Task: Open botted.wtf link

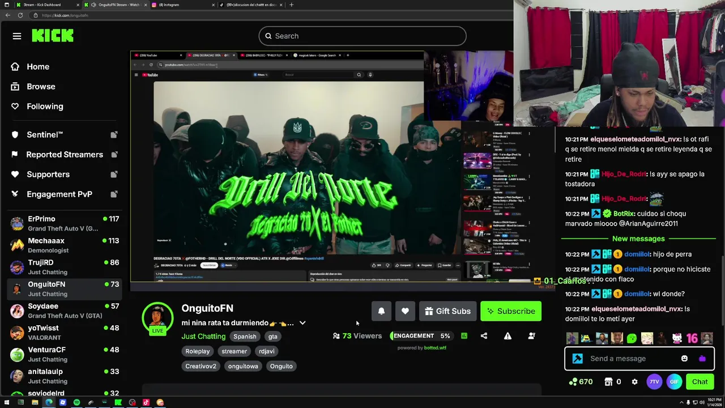Action: [x=435, y=348]
